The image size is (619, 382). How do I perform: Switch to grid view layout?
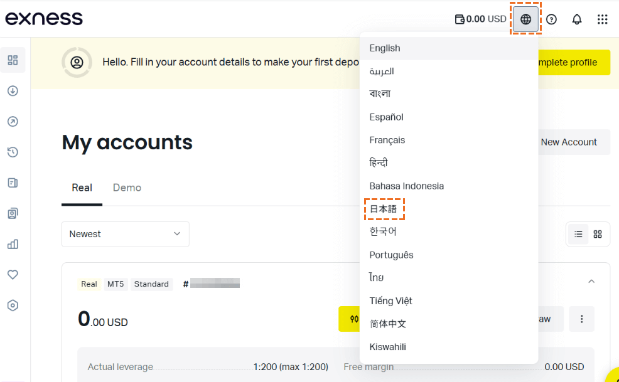click(598, 235)
